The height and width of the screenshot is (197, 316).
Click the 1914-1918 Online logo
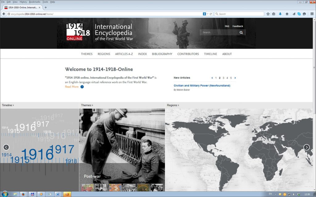coord(78,32)
